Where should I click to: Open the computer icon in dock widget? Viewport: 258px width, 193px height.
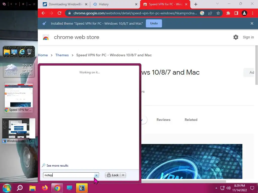14,52
